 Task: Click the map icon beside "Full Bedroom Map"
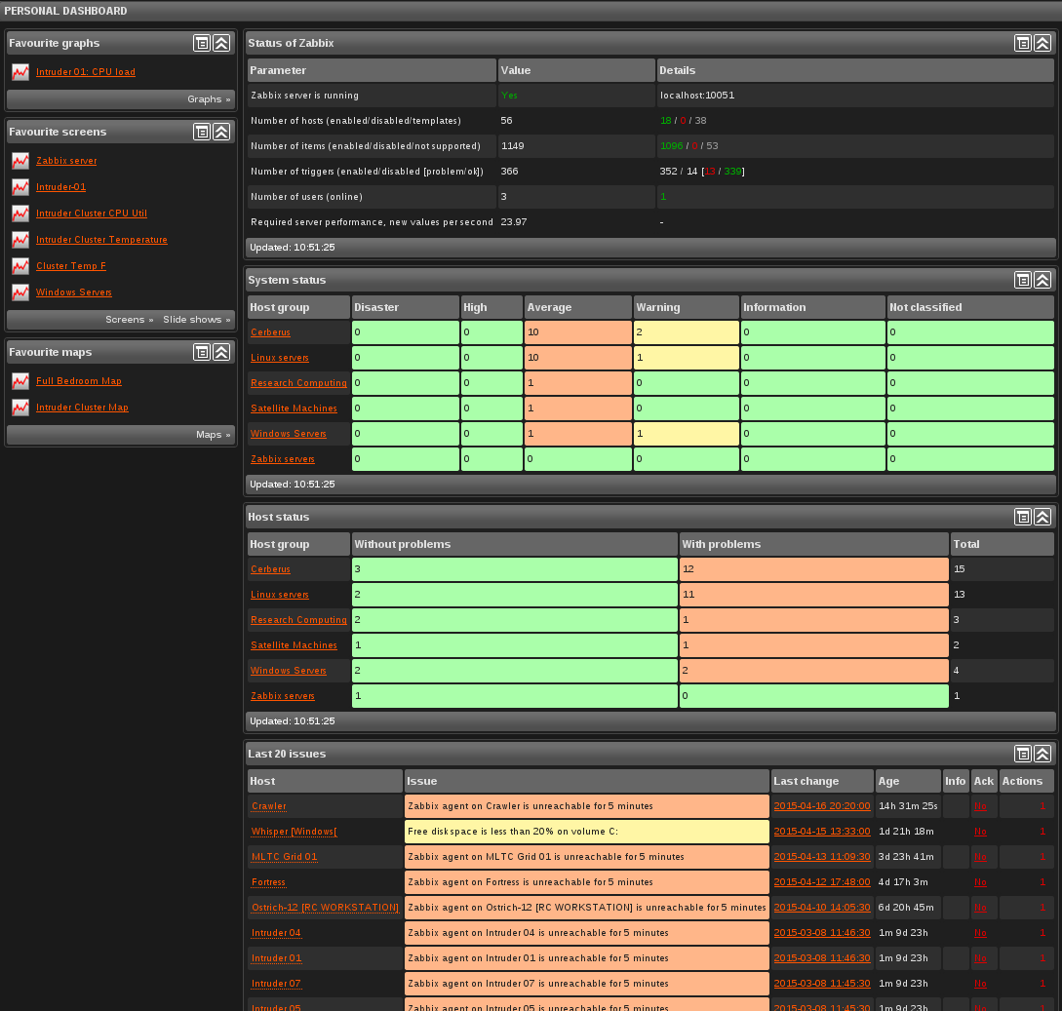(20, 381)
